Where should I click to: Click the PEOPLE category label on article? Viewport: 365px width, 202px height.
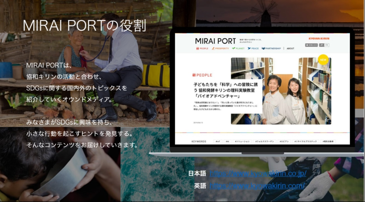coord(202,75)
